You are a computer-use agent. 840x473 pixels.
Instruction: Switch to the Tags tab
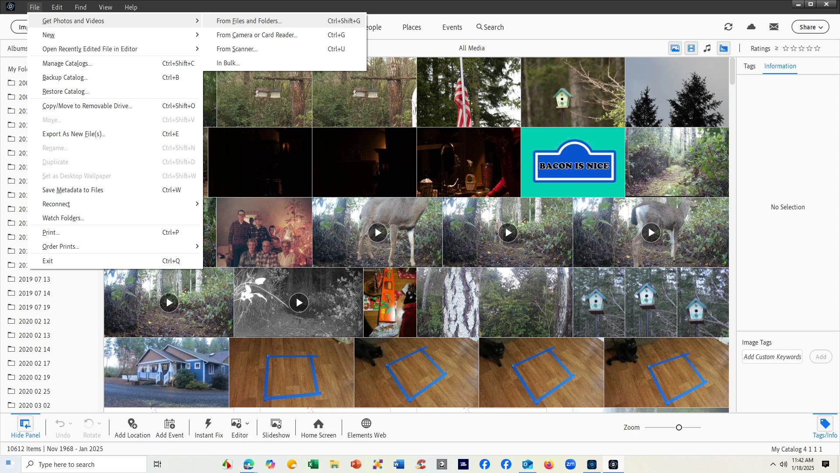[x=749, y=66]
